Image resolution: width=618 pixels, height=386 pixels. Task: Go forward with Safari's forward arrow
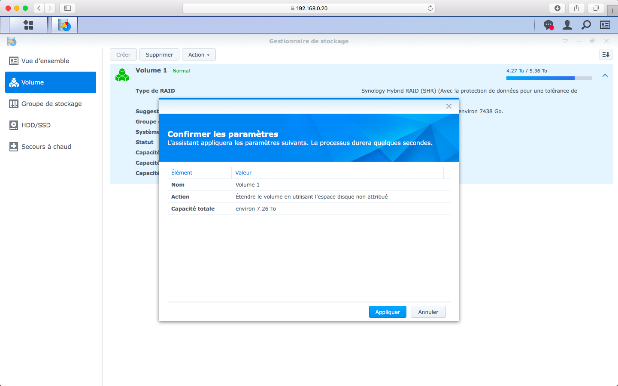[50, 8]
